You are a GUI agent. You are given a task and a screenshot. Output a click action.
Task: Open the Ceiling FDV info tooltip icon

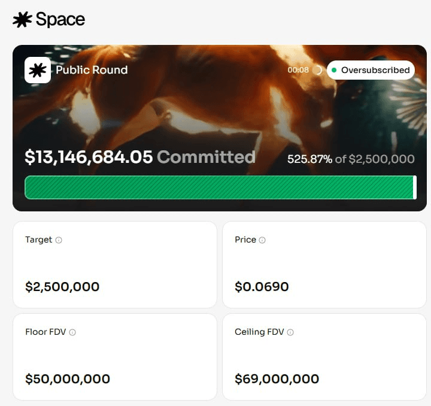290,332
